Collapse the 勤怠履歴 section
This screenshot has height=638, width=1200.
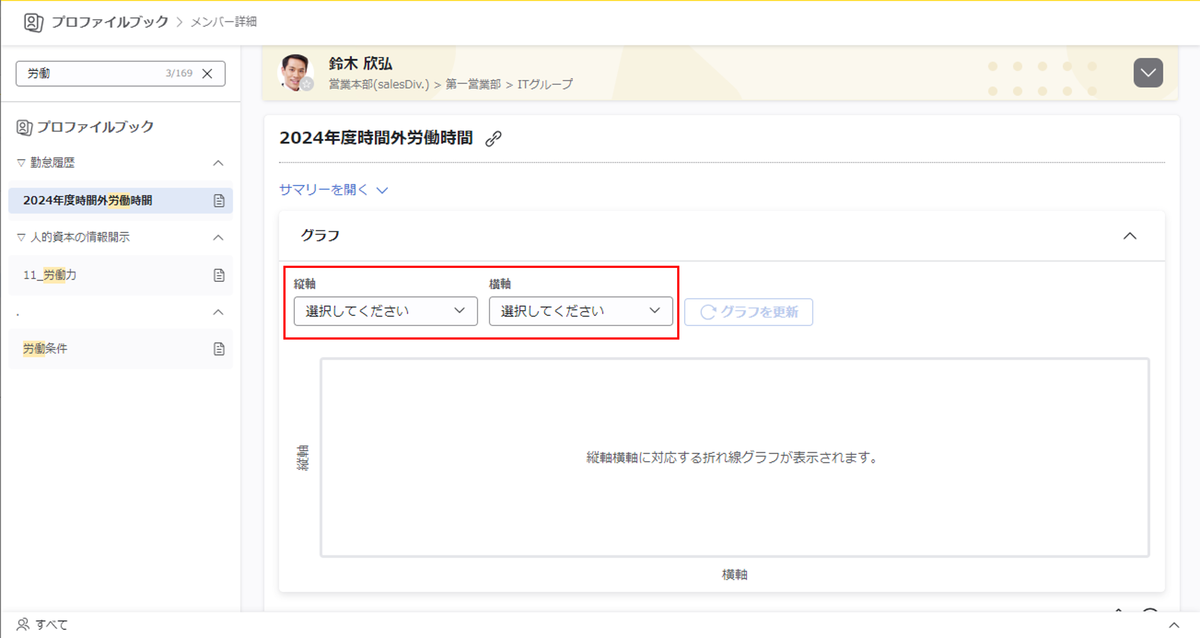pos(218,163)
